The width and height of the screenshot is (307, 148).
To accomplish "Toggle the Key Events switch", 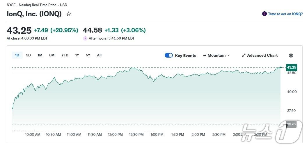I will point(169,55).
